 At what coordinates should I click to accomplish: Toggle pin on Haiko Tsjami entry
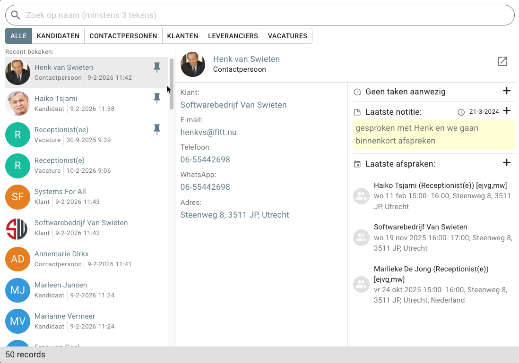pos(157,98)
